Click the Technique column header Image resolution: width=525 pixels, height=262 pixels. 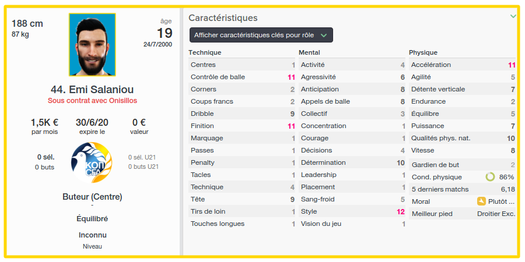(x=205, y=52)
